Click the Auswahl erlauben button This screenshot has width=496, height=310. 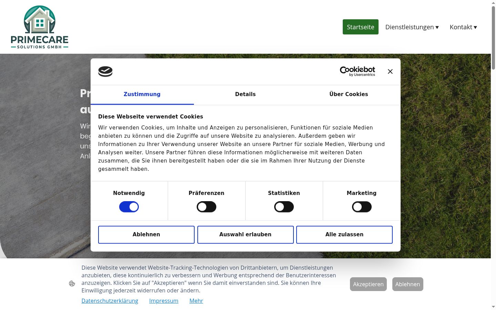246,235
